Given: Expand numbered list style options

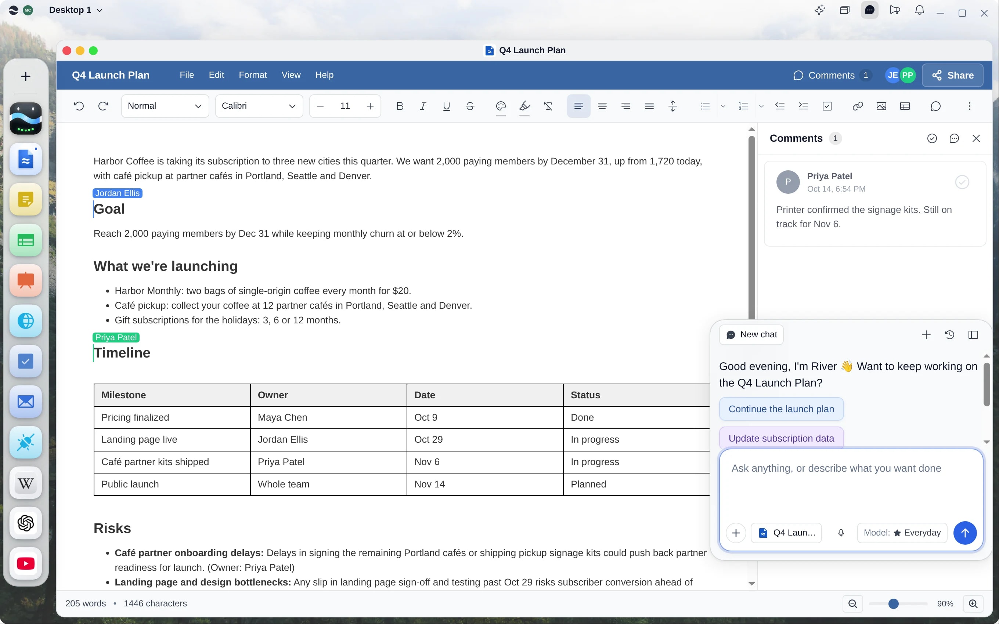Looking at the screenshot, I should click(761, 106).
